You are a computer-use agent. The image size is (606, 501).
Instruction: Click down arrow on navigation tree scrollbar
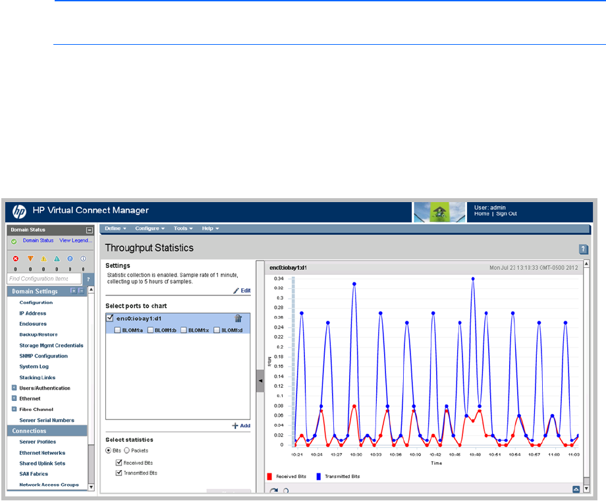[x=91, y=487]
